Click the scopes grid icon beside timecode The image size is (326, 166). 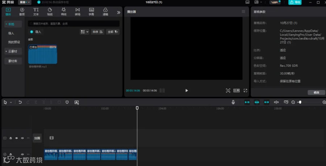[x=162, y=91]
